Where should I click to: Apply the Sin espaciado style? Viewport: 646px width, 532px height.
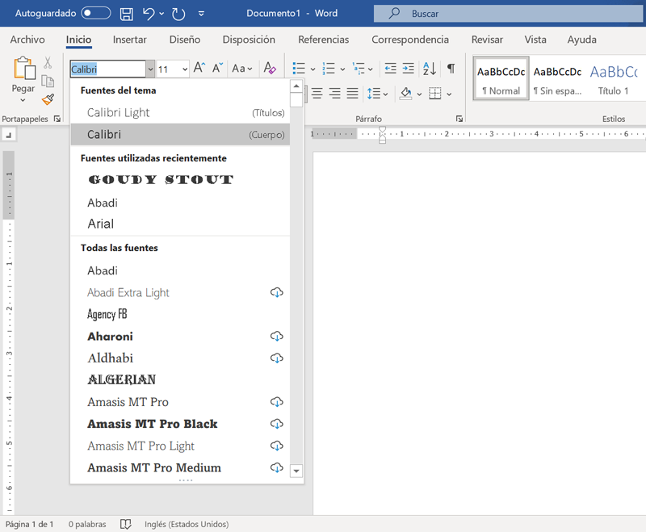(557, 78)
